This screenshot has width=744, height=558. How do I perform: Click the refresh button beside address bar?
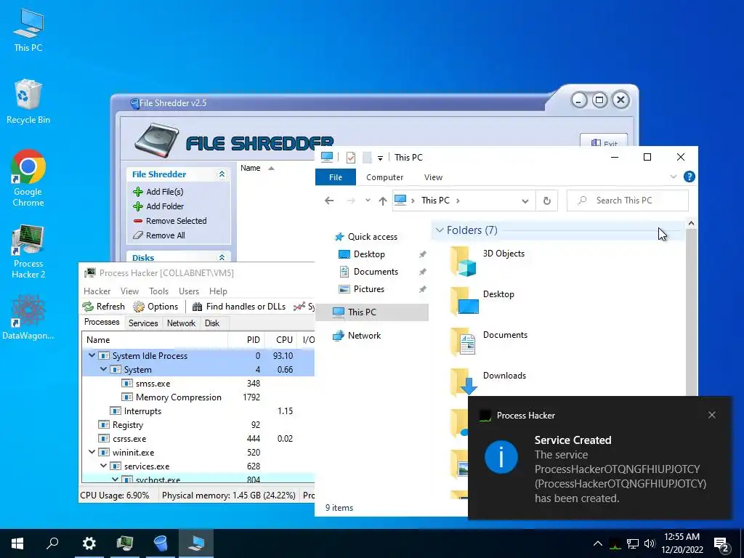point(546,201)
